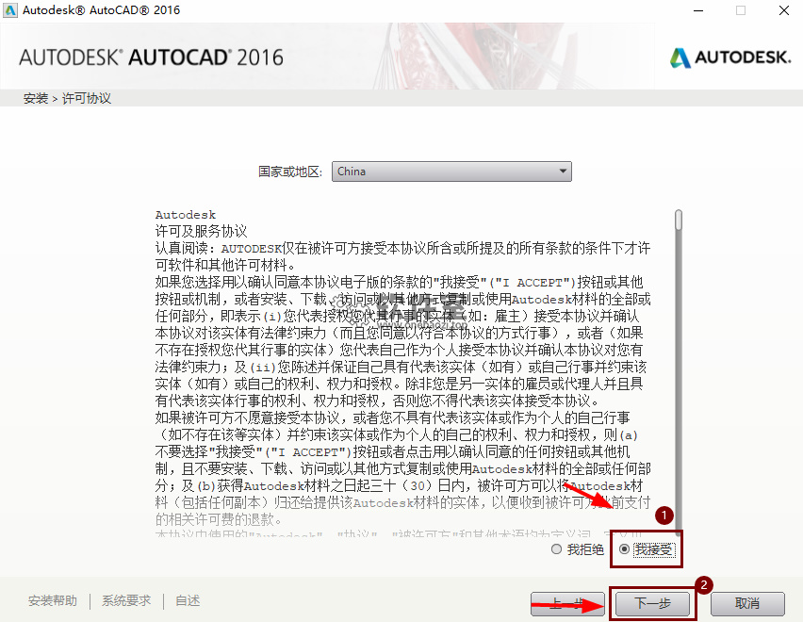Click the 国家或地区 label
The height and width of the screenshot is (622, 803).
click(x=290, y=172)
